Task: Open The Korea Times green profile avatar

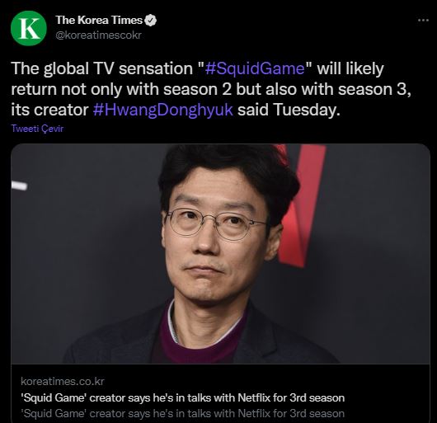Action: tap(29, 28)
